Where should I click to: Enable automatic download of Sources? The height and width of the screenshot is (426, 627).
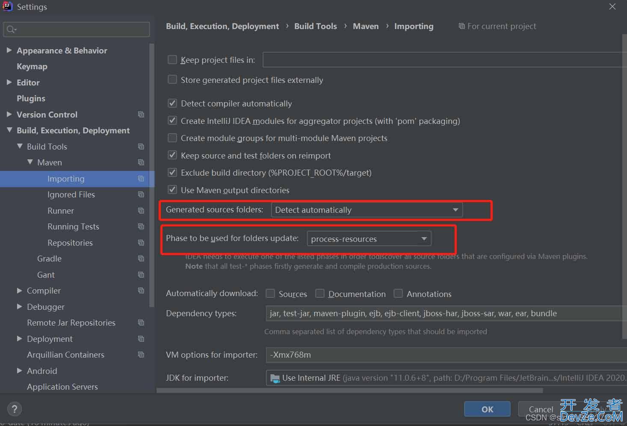click(x=270, y=294)
